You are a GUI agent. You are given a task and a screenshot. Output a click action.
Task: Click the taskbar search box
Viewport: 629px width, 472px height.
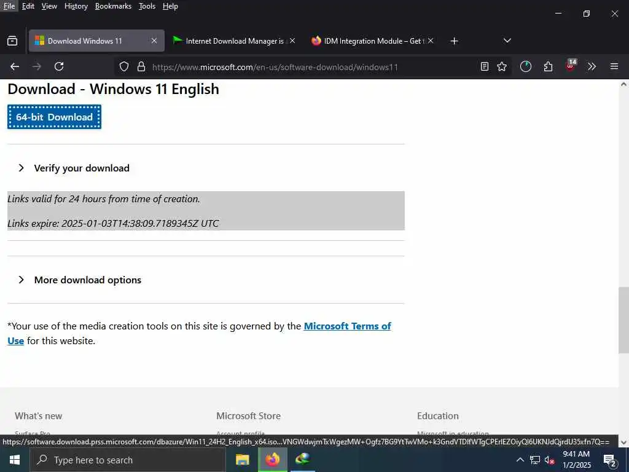coord(128,460)
